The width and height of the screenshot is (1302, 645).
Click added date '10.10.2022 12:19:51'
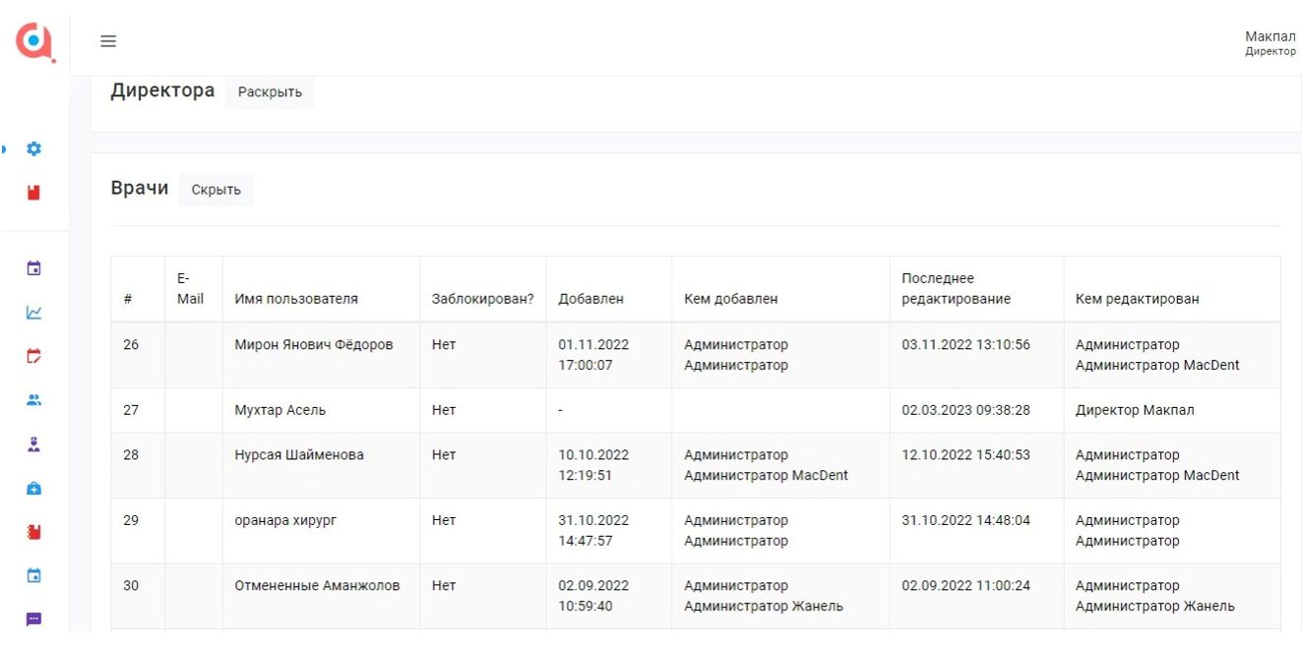point(593,465)
